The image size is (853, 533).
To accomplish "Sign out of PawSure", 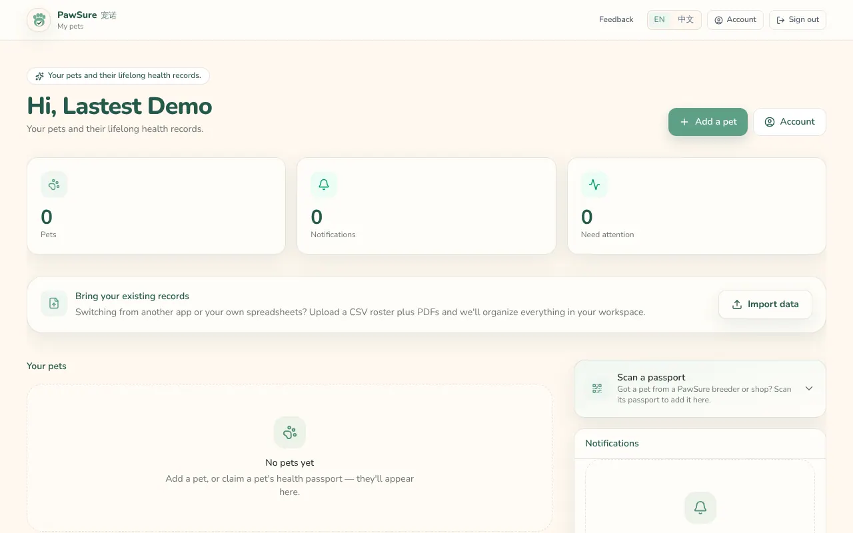I will click(x=798, y=20).
